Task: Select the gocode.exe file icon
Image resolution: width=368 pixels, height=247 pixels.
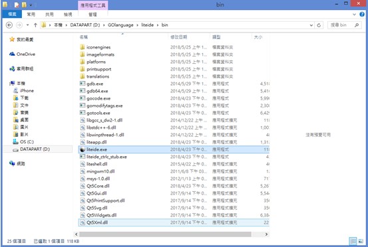Action: click(83, 98)
